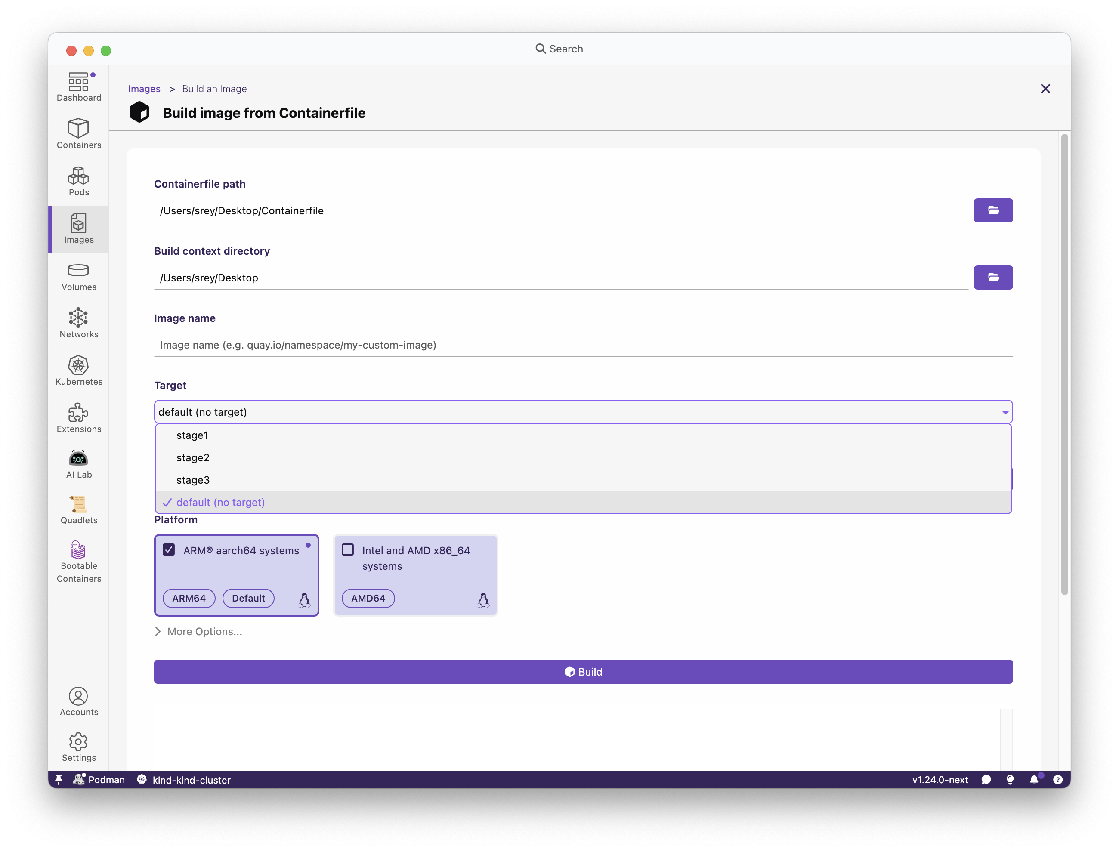This screenshot has width=1119, height=852.
Task: Open Bootable Containers from the sidebar
Action: tap(78, 560)
